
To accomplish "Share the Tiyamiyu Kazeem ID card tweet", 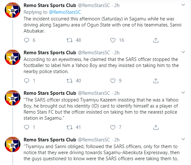I will click(156, 127).
